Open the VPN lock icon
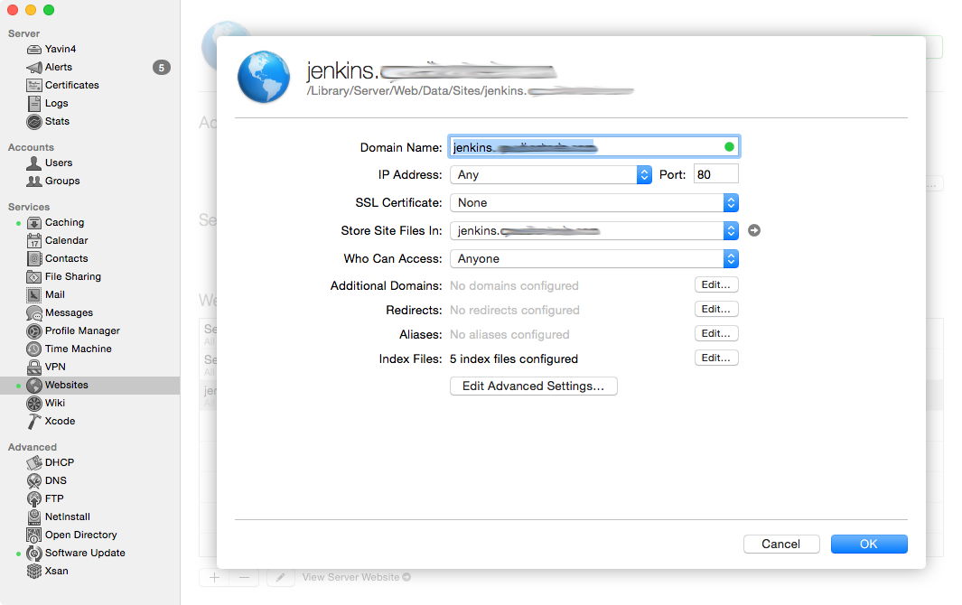 [x=33, y=367]
